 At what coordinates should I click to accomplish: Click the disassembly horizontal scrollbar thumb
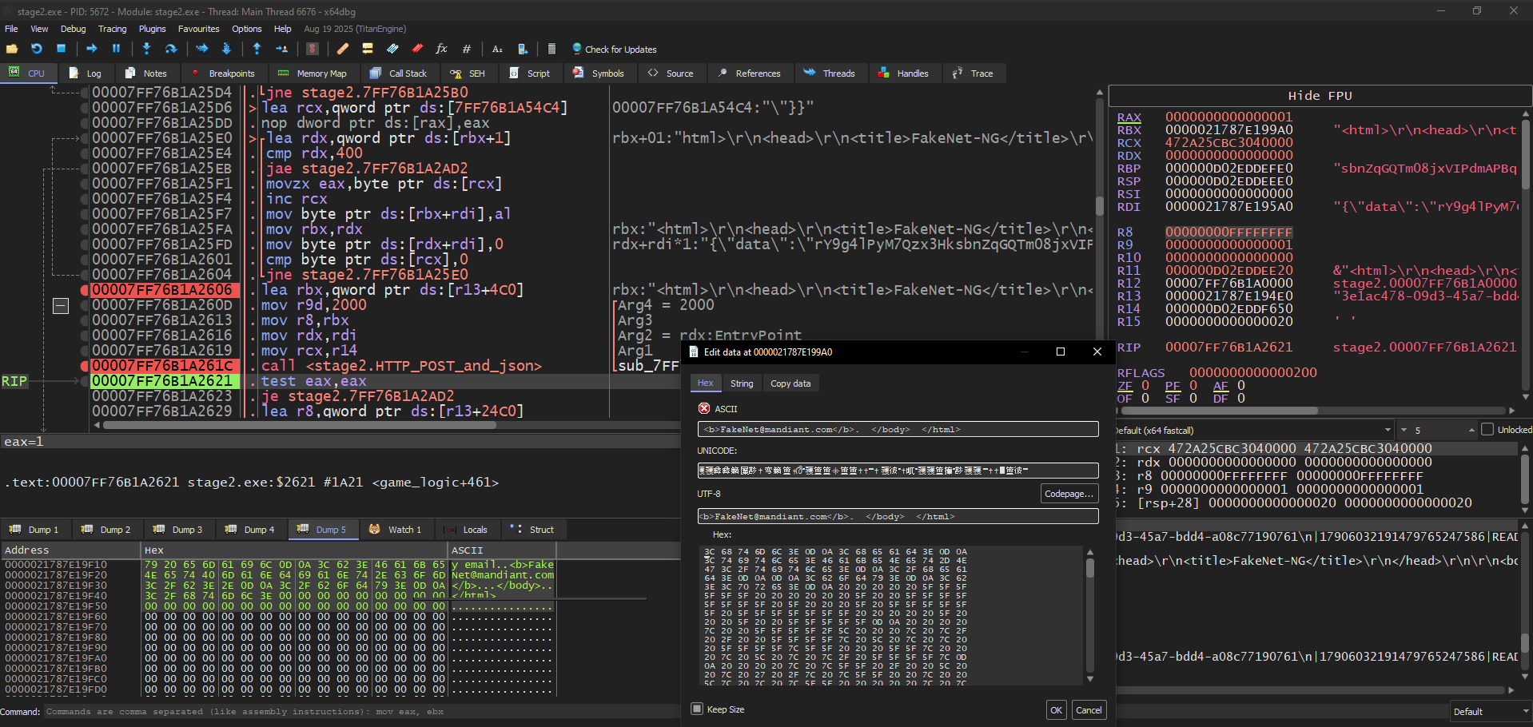click(x=300, y=425)
